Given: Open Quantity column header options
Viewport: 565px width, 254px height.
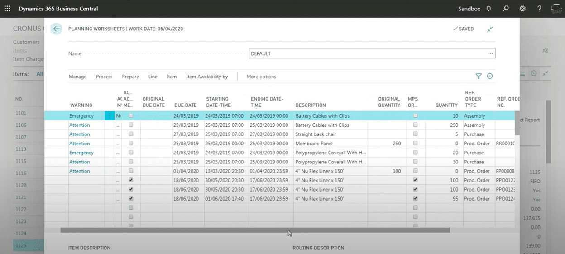Looking at the screenshot, I should point(446,105).
